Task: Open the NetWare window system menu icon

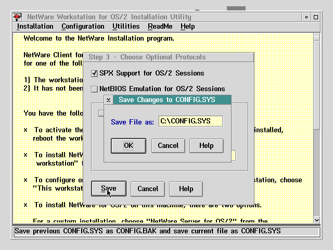Action: coord(17,17)
